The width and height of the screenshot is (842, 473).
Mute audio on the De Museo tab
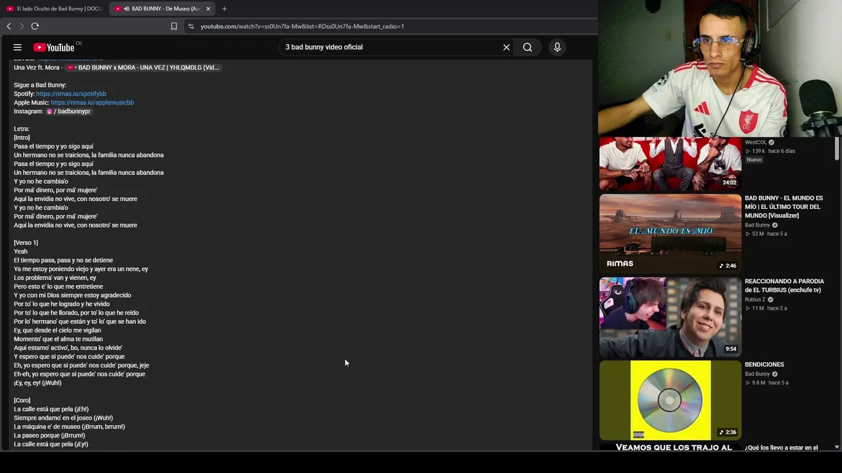(x=126, y=9)
